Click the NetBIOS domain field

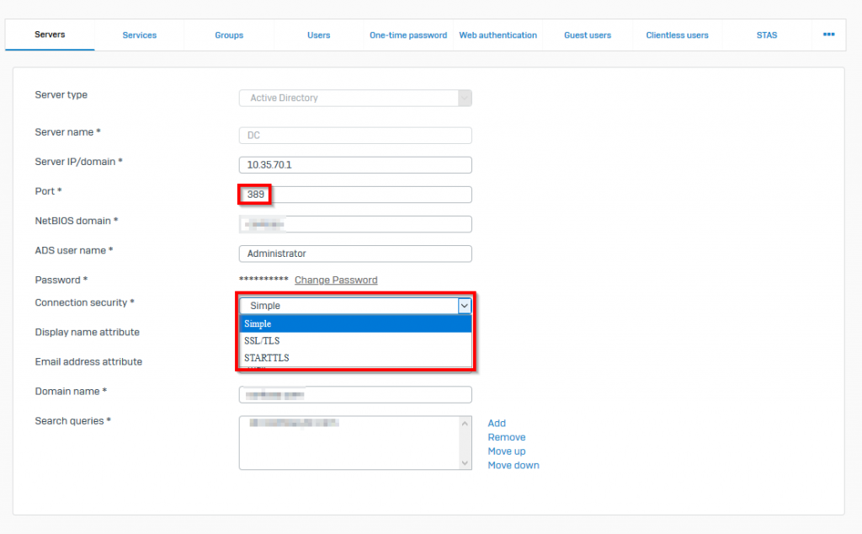tap(355, 224)
